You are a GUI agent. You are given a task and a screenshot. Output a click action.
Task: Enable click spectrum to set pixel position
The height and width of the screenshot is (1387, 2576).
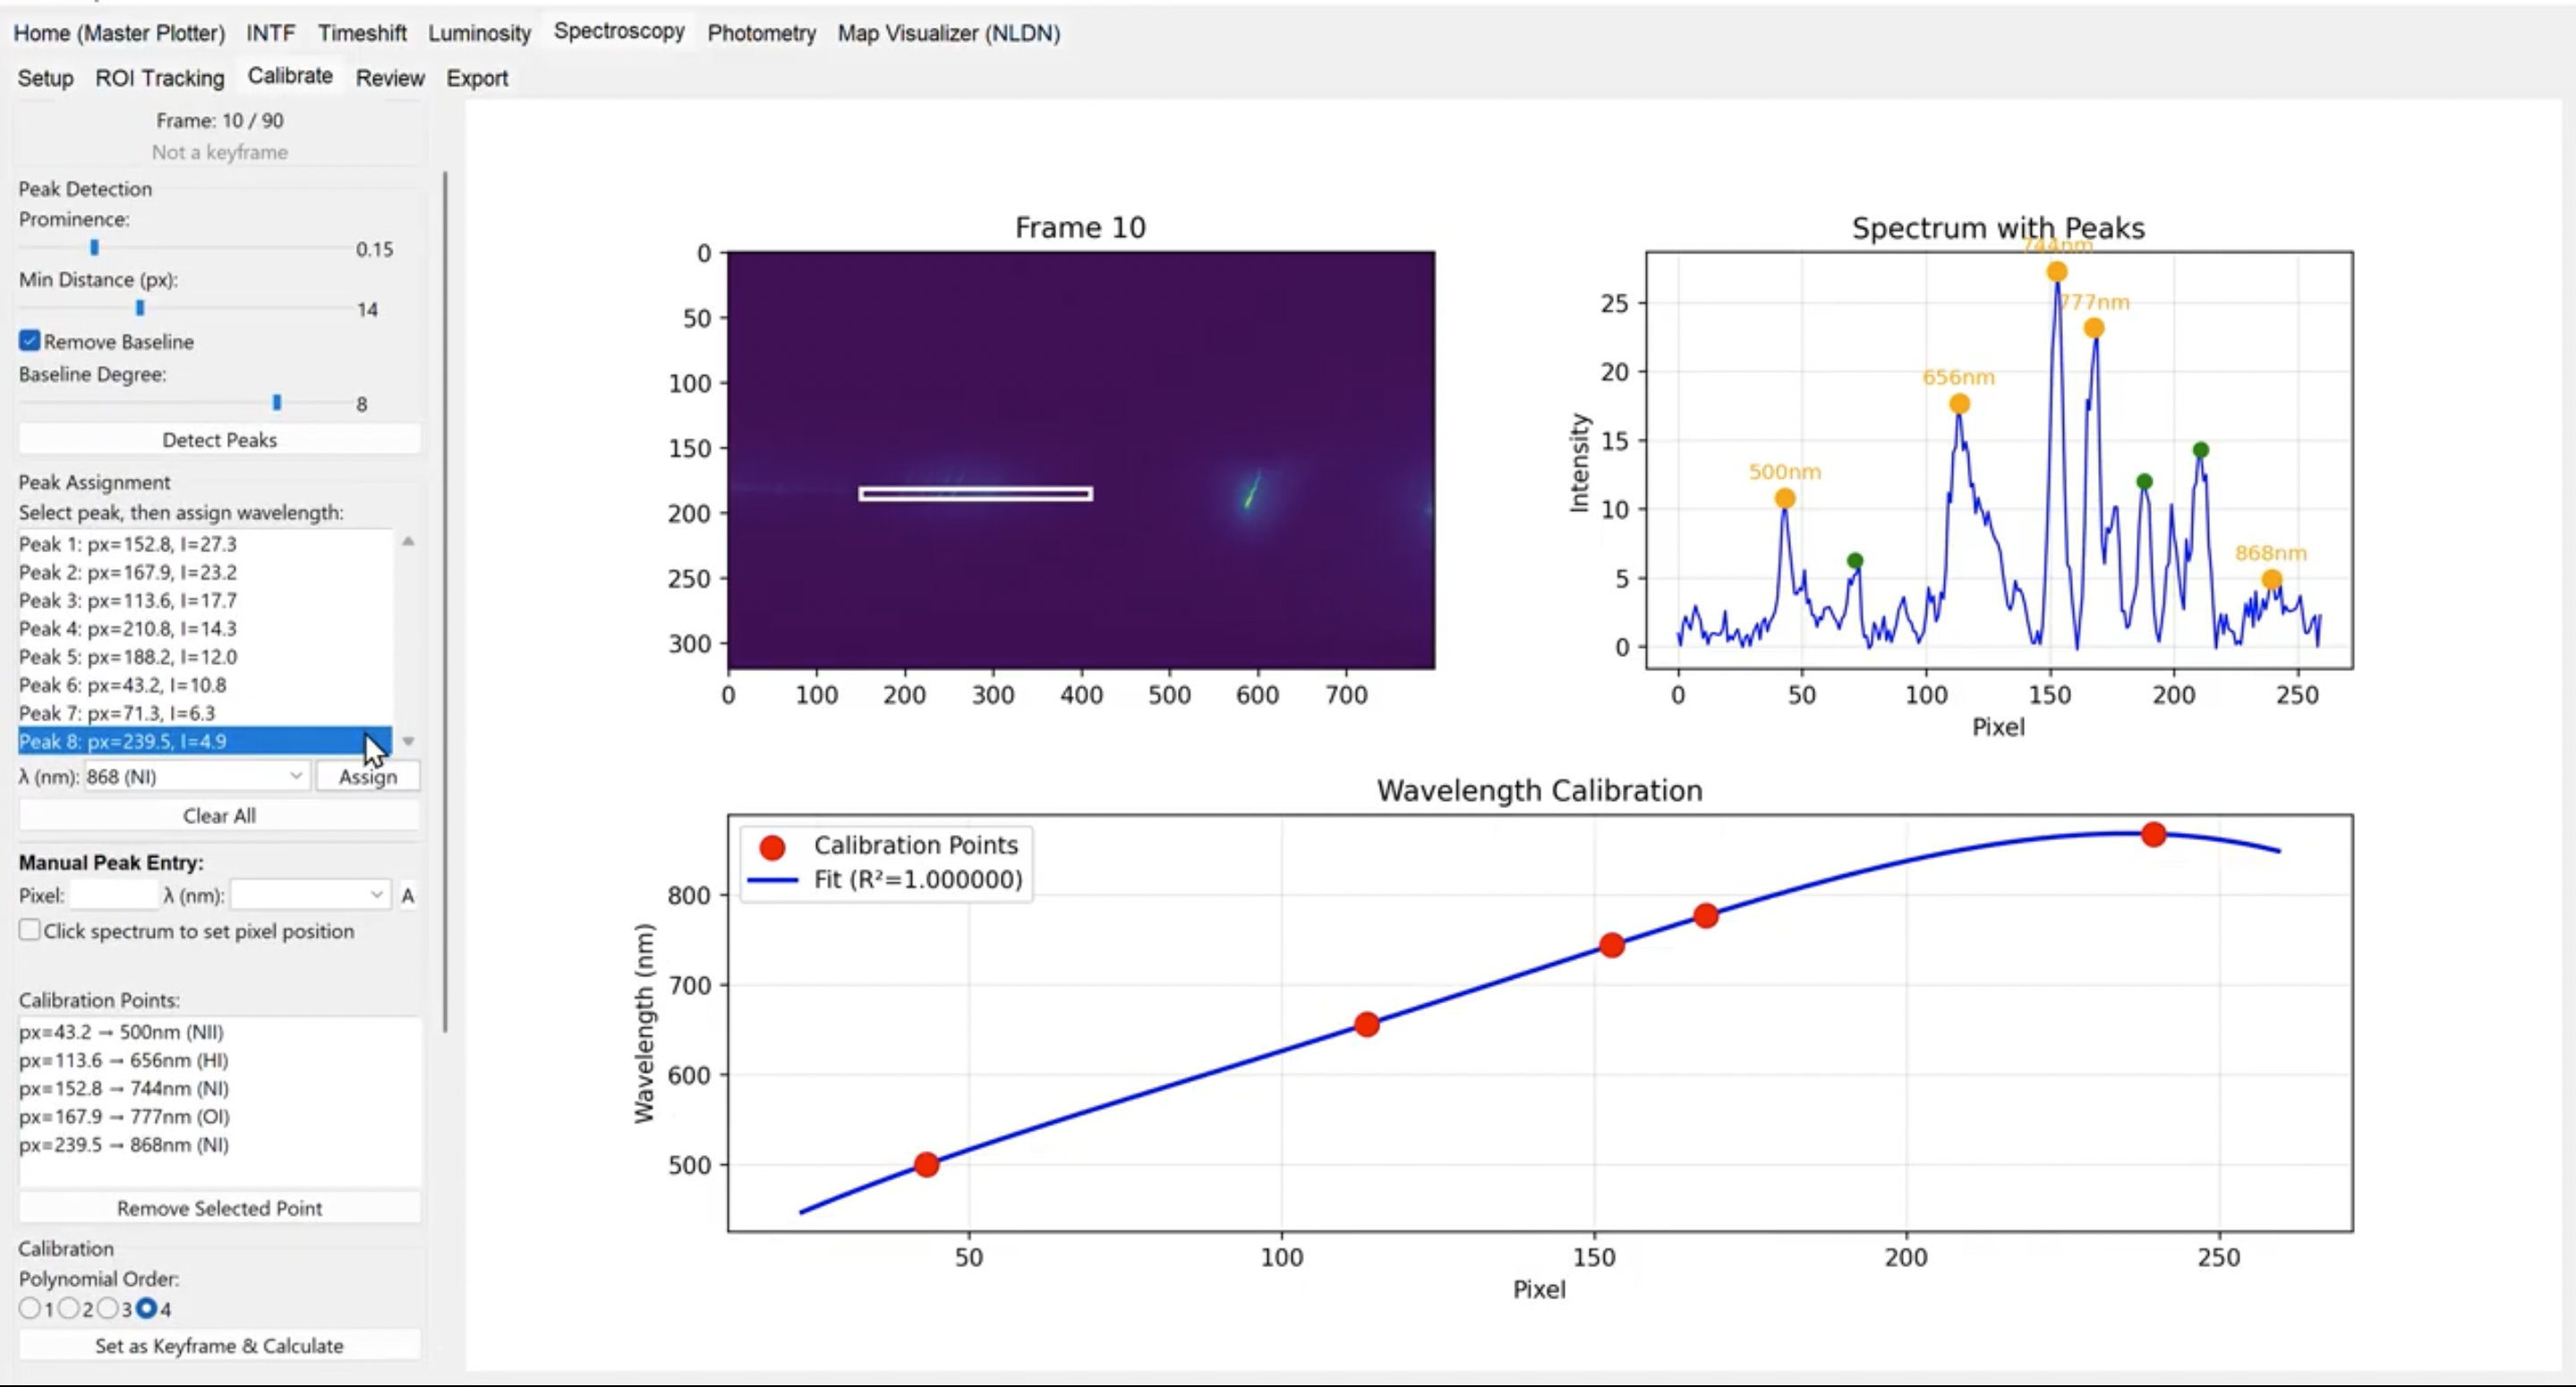coord(29,930)
